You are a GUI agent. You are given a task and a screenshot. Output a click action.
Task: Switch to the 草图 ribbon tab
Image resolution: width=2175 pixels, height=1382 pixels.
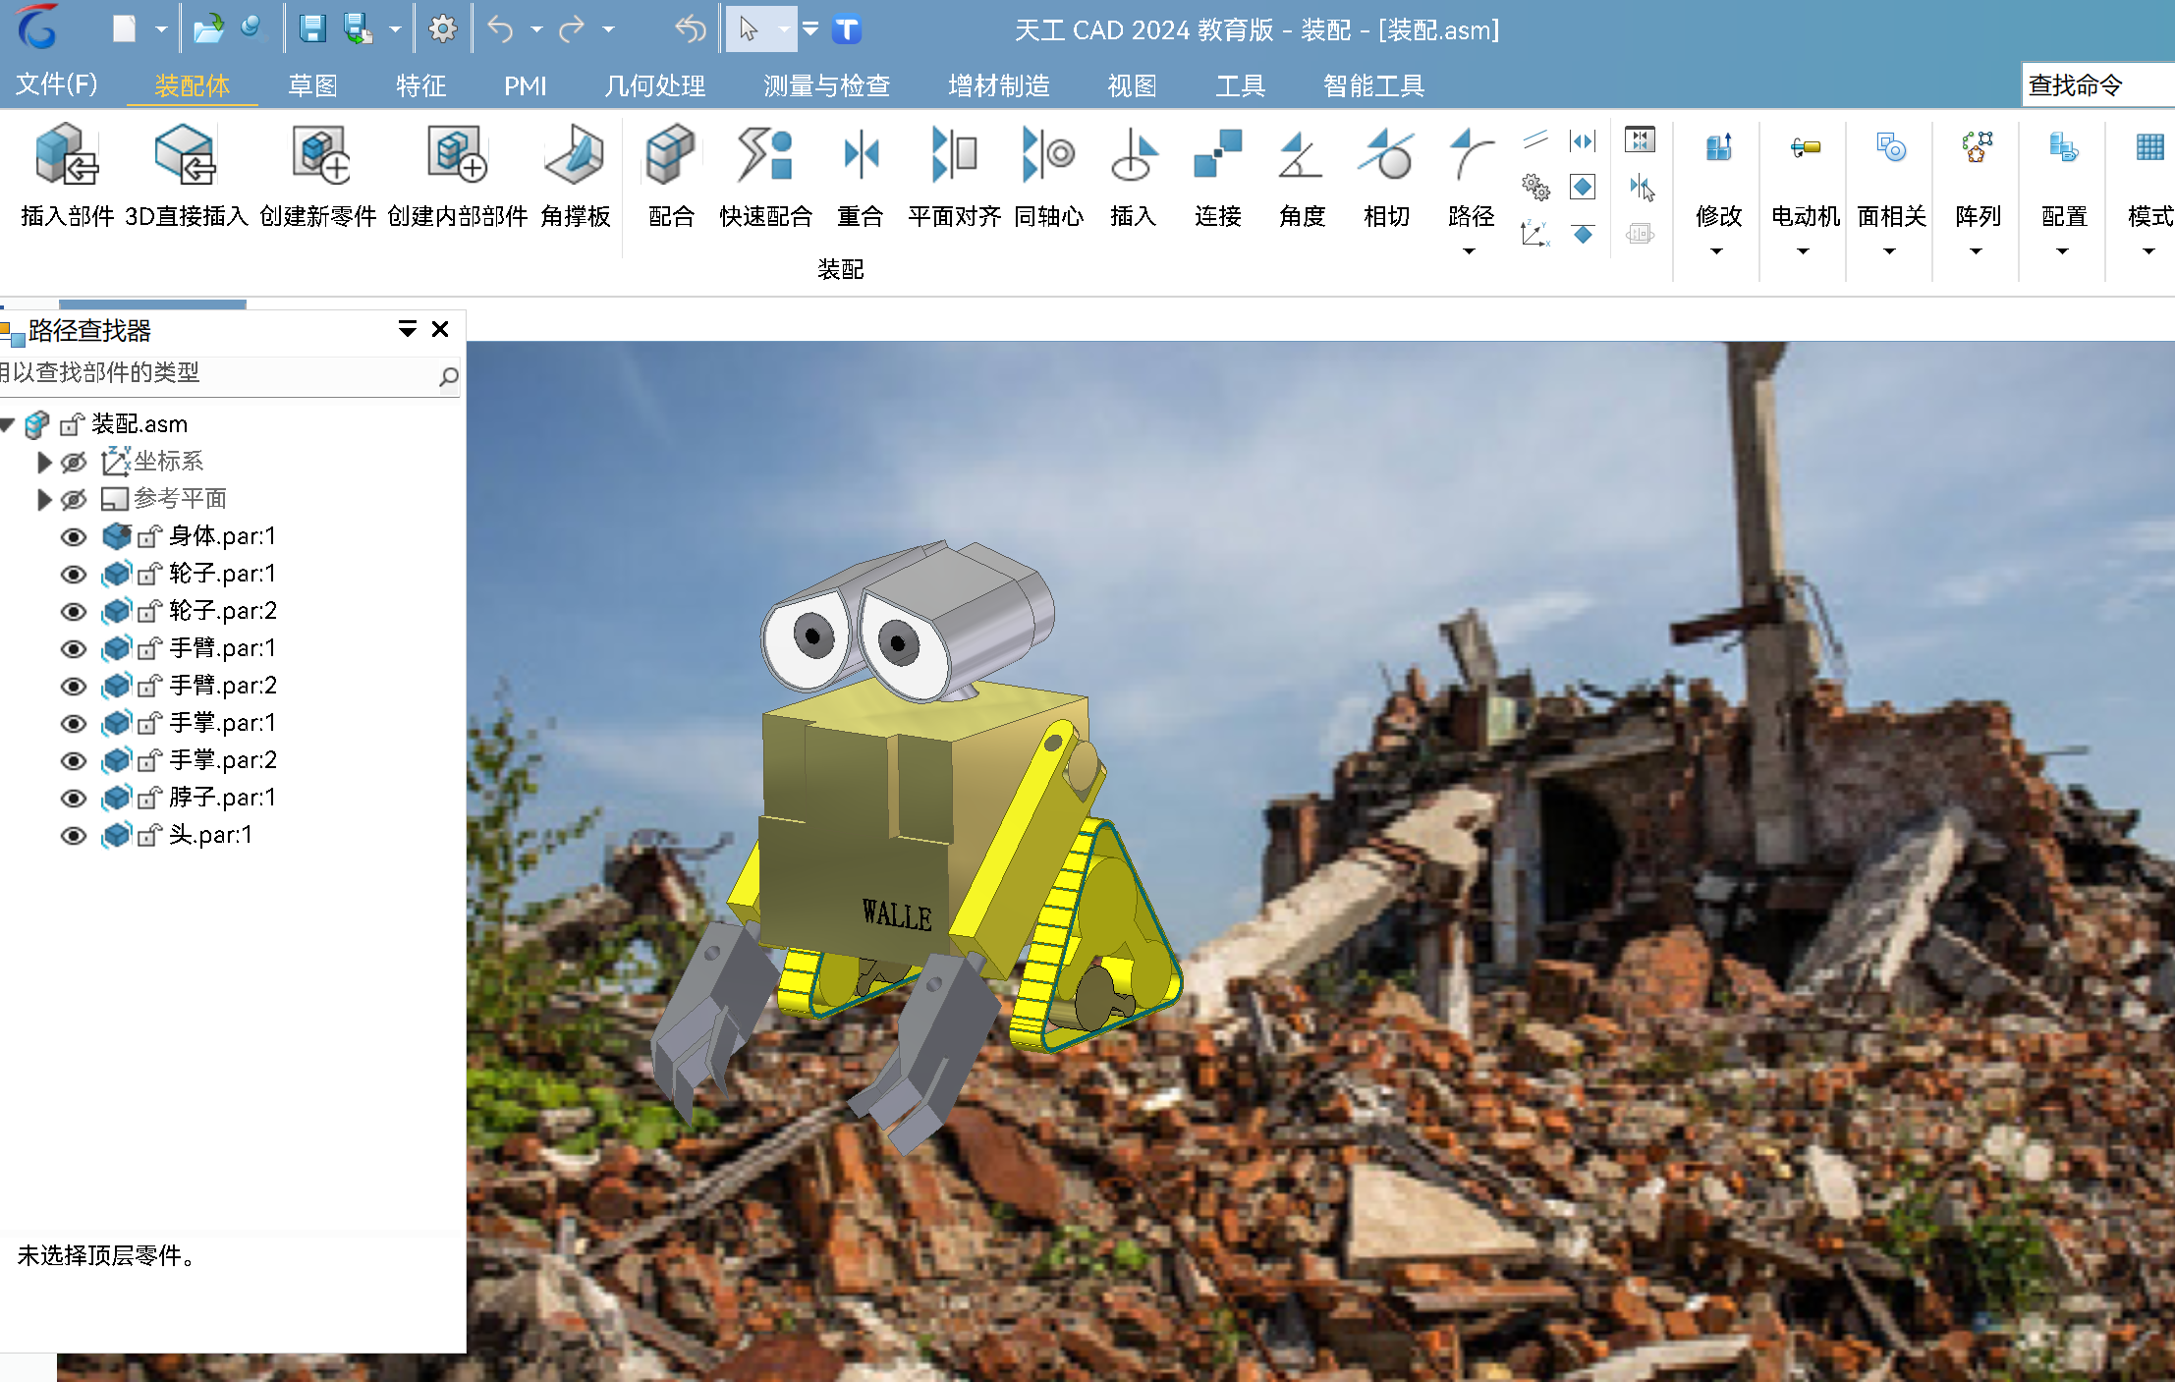(x=312, y=85)
